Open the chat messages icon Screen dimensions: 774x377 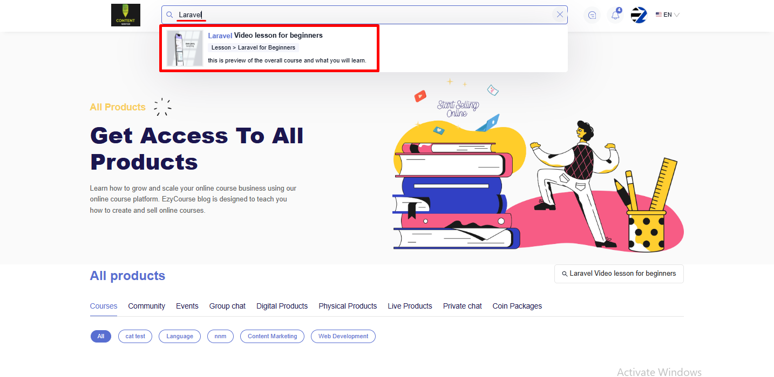pos(592,15)
